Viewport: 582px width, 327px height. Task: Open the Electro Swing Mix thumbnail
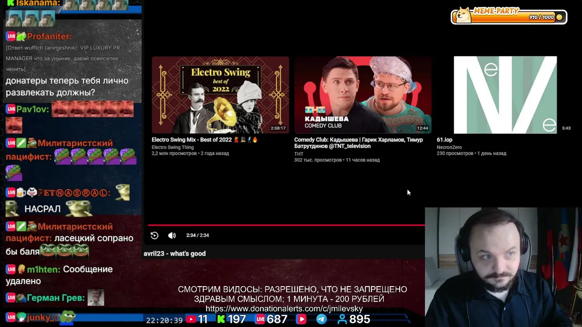pyautogui.click(x=220, y=95)
